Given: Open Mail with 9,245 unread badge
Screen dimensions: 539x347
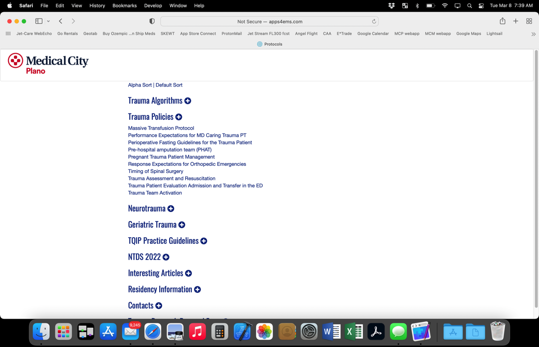Looking at the screenshot, I should [130, 332].
